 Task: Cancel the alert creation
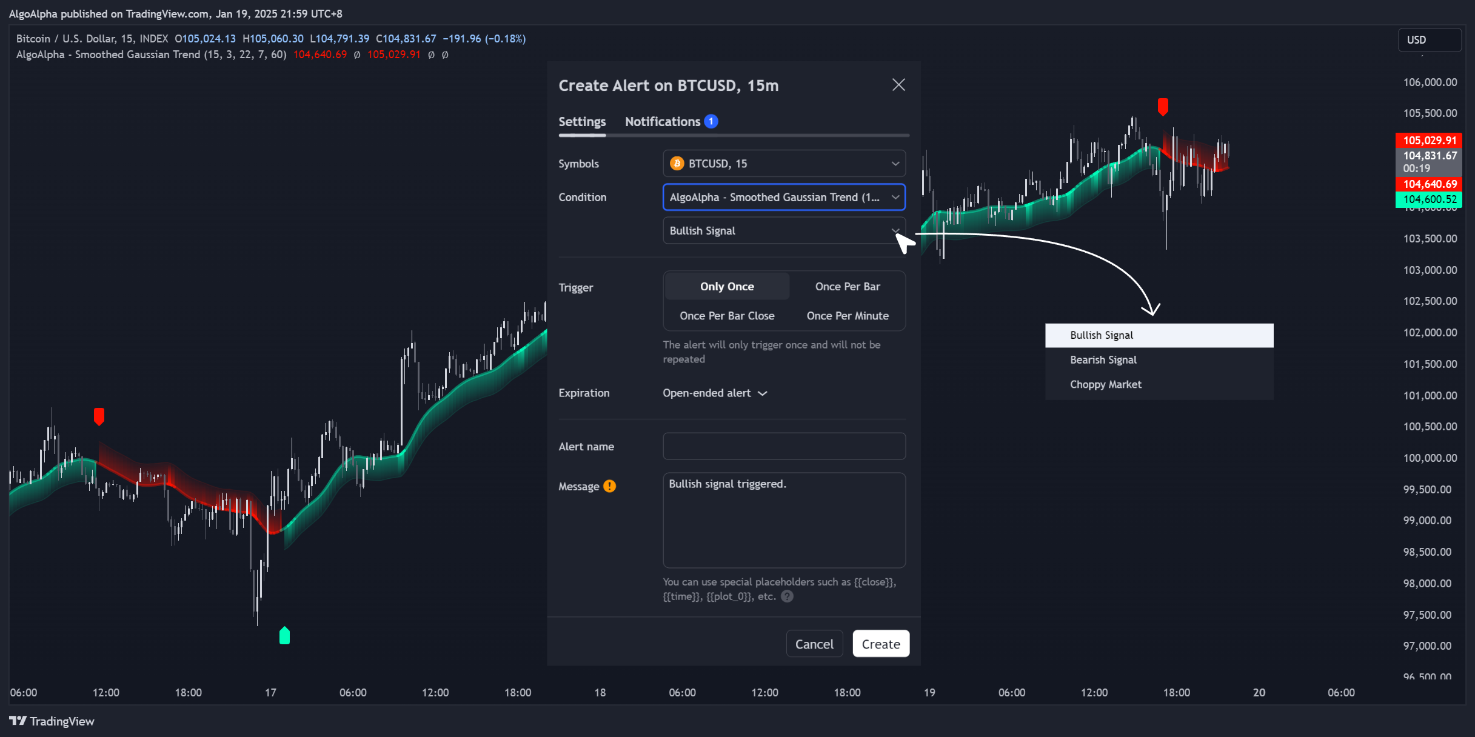pyautogui.click(x=814, y=644)
